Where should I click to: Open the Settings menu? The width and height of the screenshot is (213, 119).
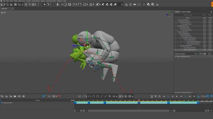pos(60,1)
